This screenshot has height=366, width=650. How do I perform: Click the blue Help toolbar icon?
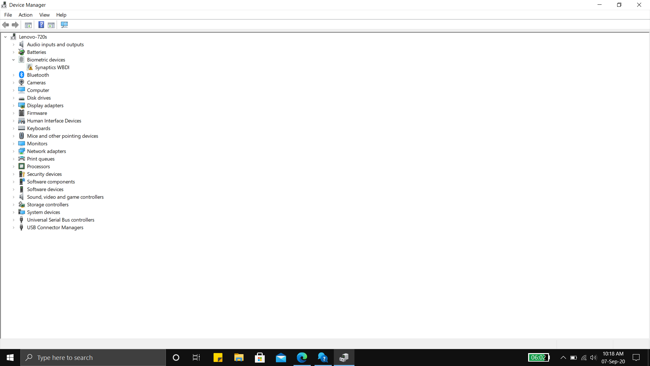(41, 25)
